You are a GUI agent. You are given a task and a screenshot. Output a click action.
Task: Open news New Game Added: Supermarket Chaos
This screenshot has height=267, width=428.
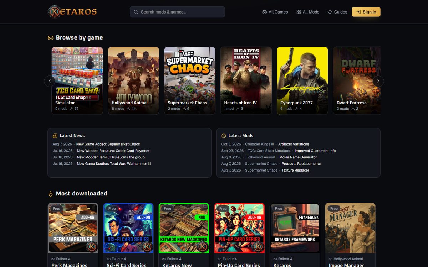[x=108, y=144]
